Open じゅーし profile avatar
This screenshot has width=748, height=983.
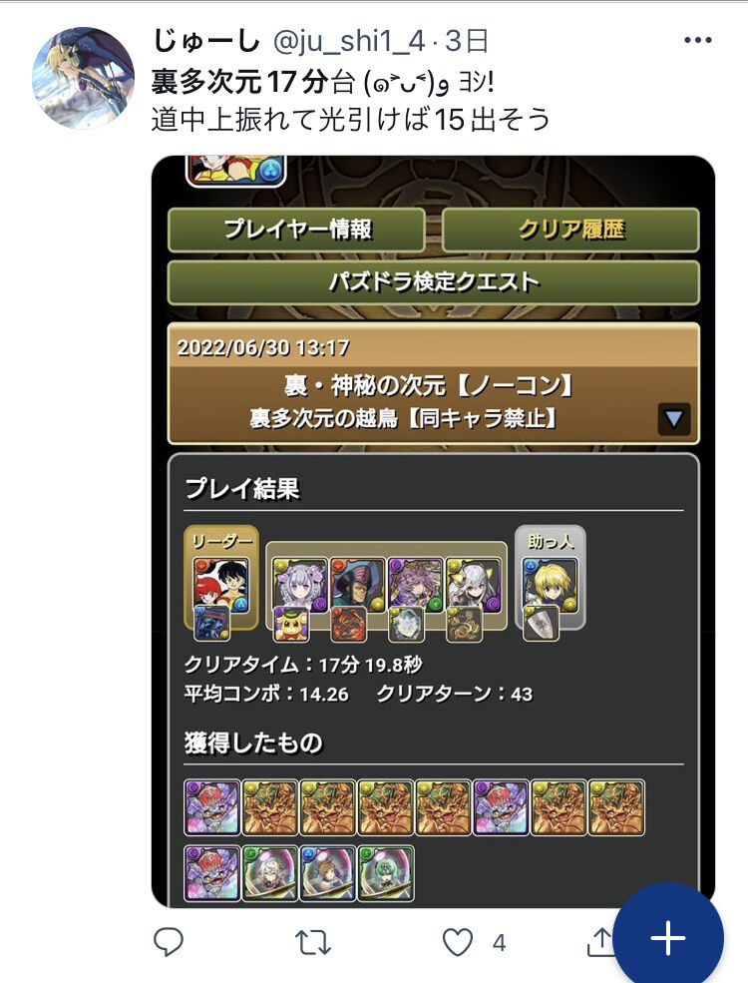[x=83, y=78]
